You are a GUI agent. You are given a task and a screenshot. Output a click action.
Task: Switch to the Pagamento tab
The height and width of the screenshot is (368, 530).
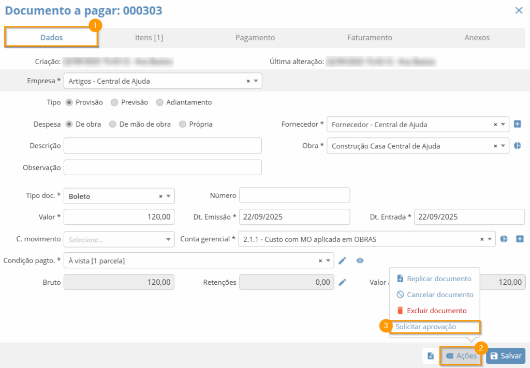tap(255, 37)
